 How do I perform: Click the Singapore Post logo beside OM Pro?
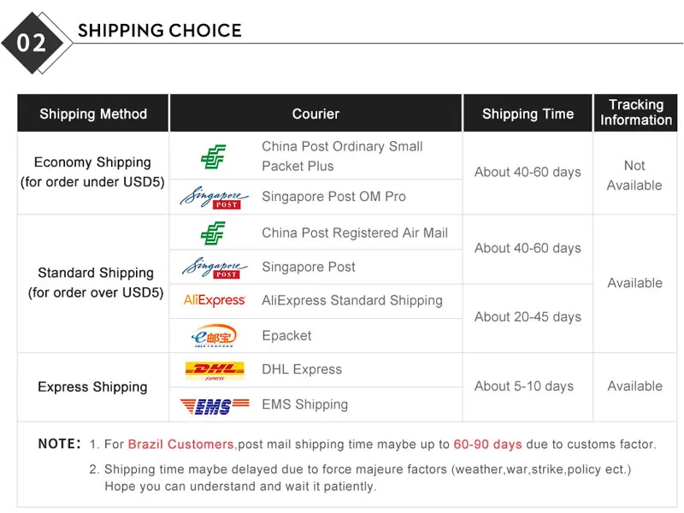pos(215,198)
